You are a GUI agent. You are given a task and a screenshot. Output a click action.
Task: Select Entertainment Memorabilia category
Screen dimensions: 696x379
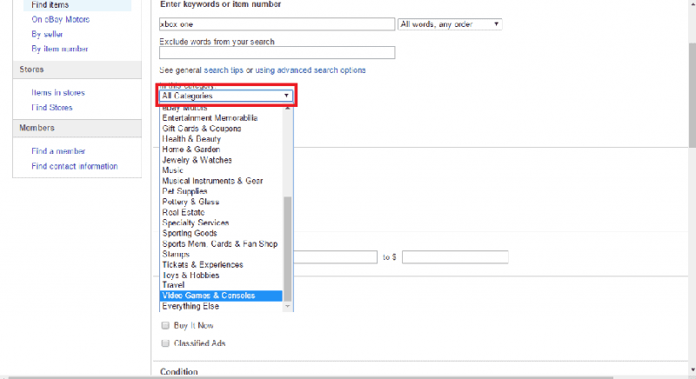(221, 118)
